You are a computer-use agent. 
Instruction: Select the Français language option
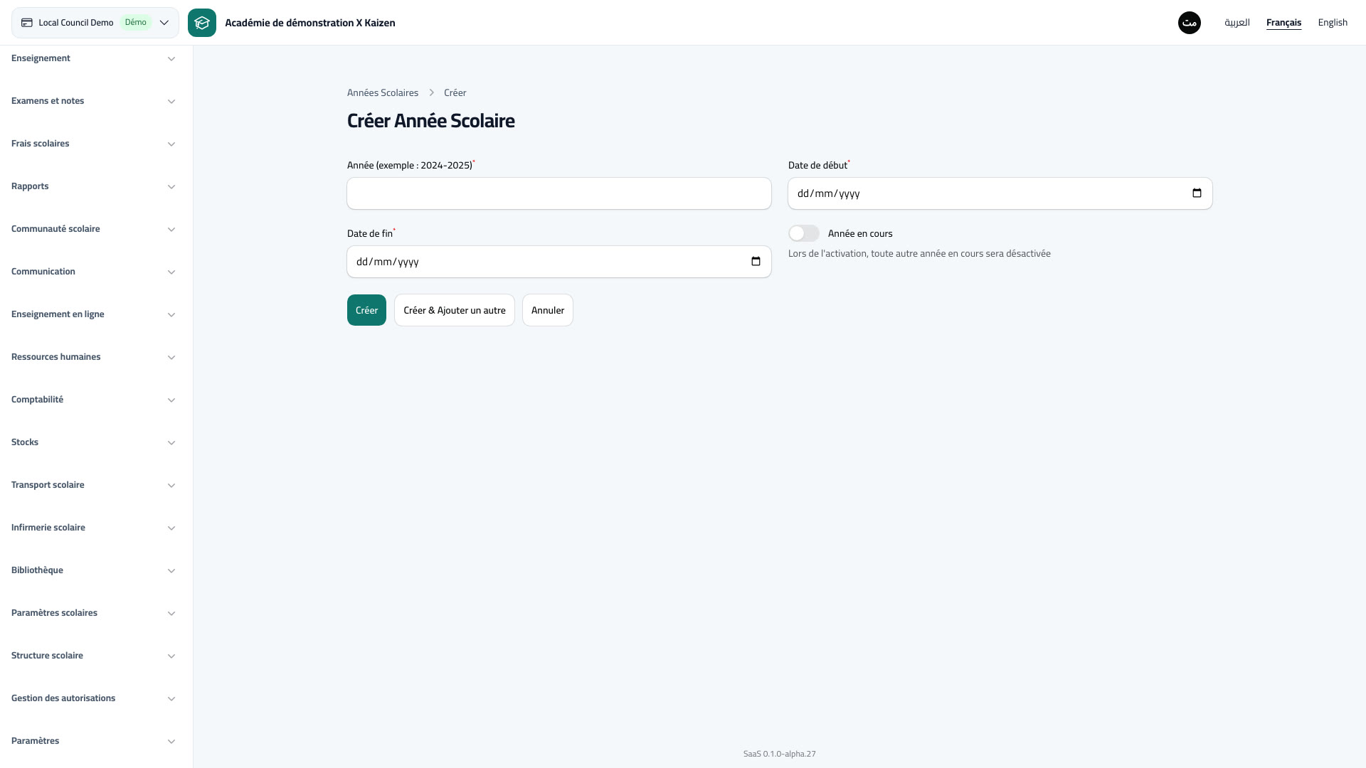[x=1283, y=23]
